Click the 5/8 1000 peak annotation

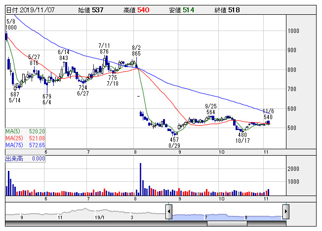pos(11,25)
